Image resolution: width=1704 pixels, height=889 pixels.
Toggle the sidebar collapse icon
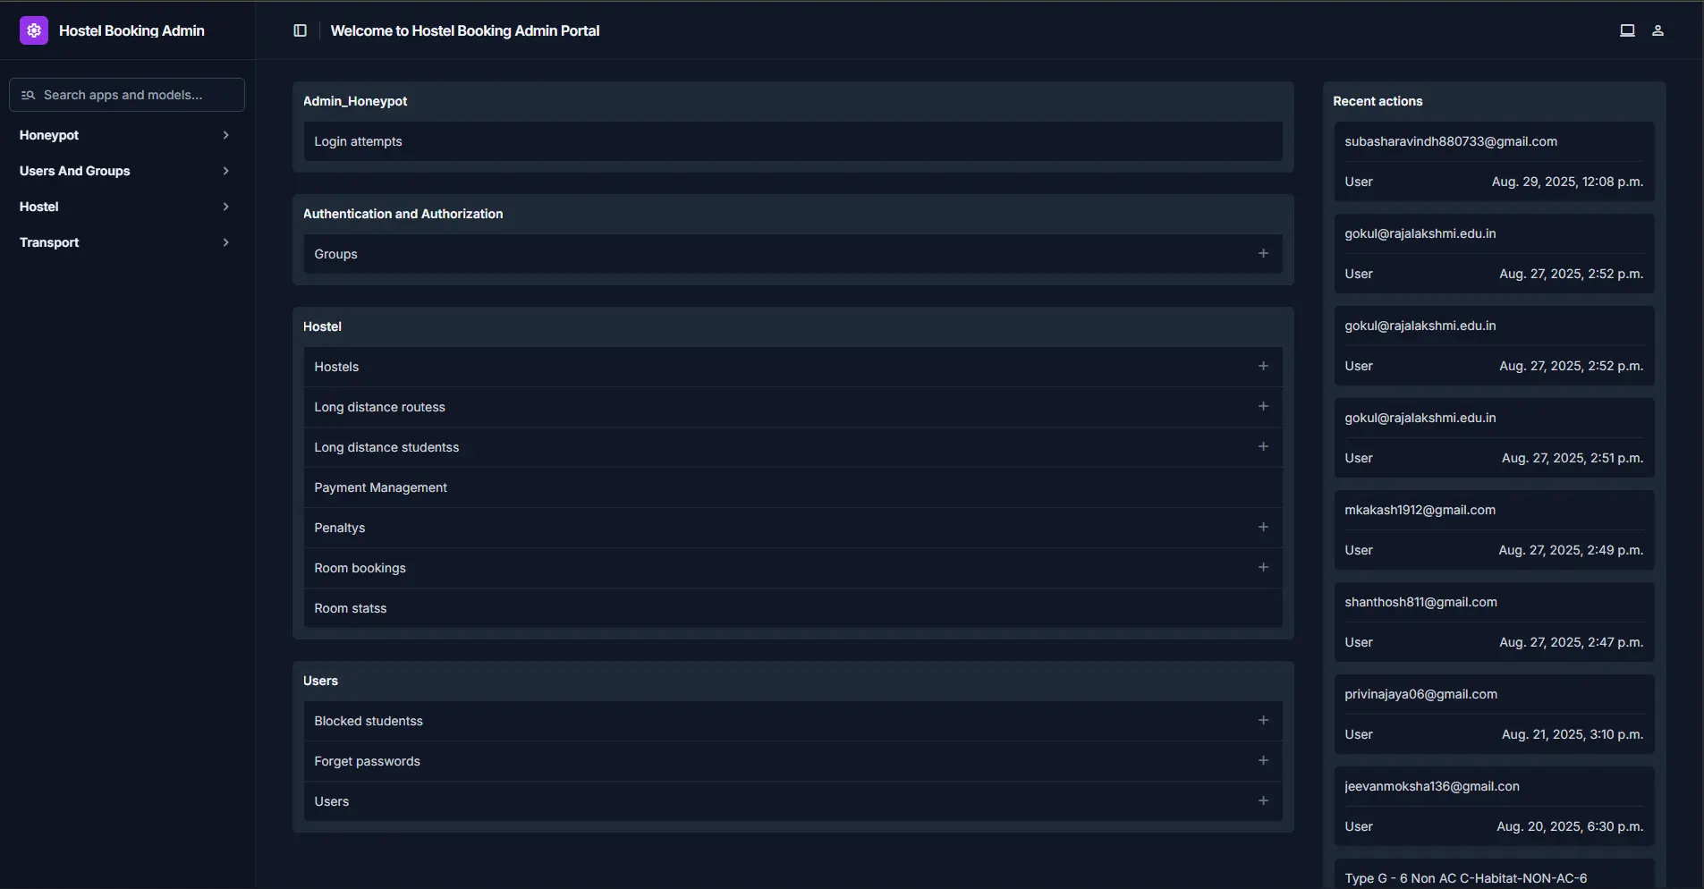[301, 30]
